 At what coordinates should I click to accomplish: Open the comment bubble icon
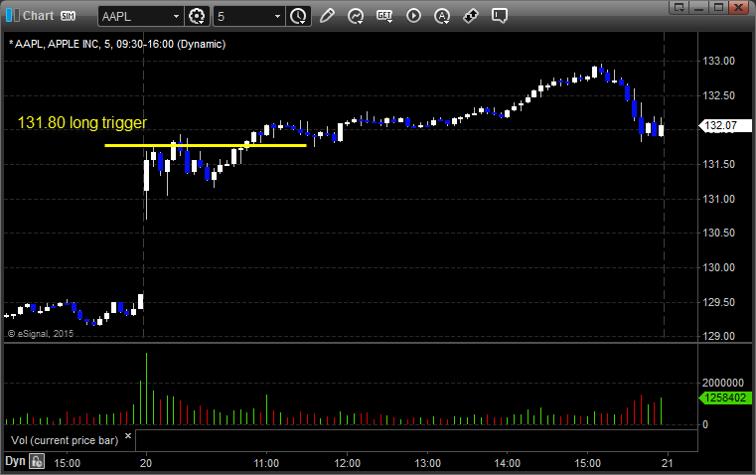[500, 16]
